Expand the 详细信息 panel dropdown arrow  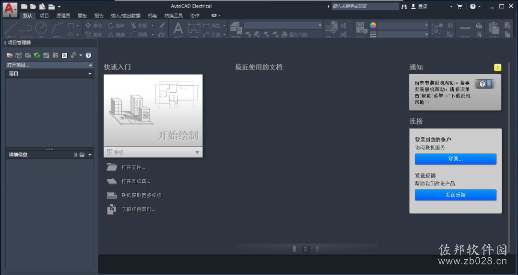point(90,155)
